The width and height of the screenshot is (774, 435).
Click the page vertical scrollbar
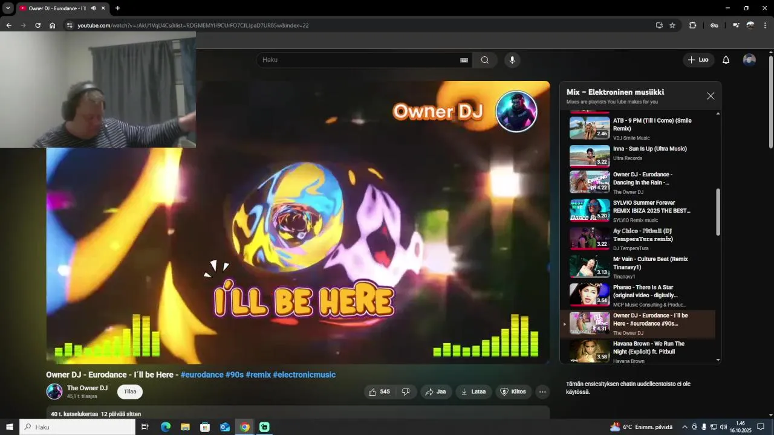tap(770, 101)
